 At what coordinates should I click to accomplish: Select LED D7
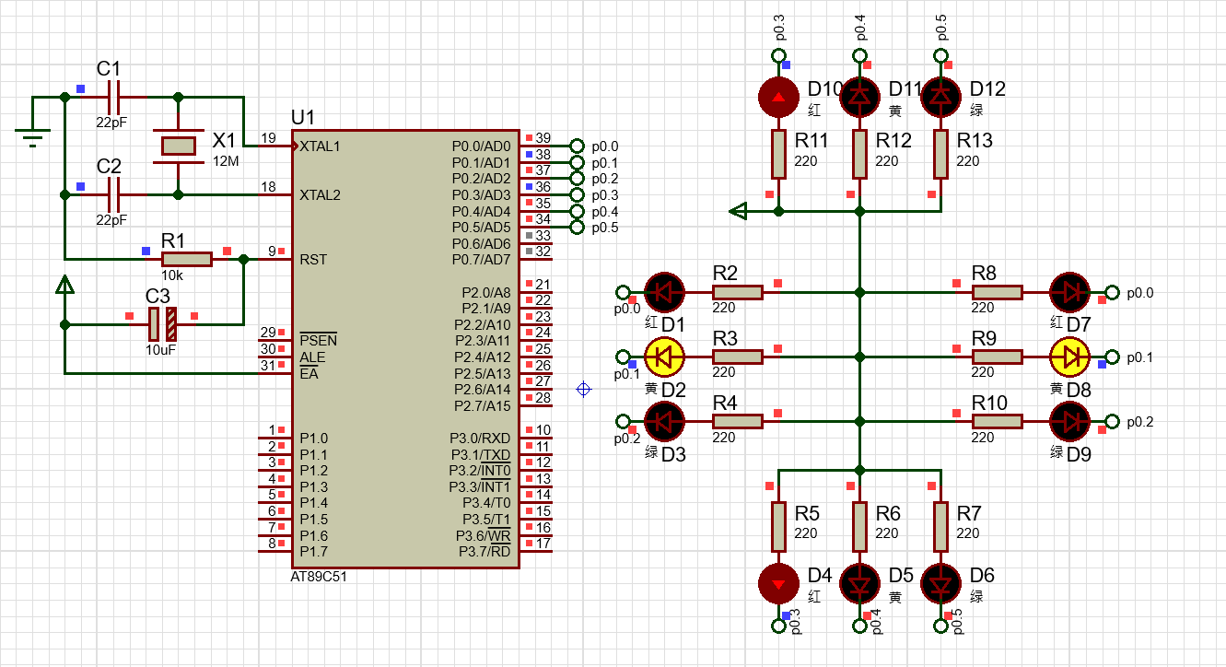click(x=1070, y=292)
